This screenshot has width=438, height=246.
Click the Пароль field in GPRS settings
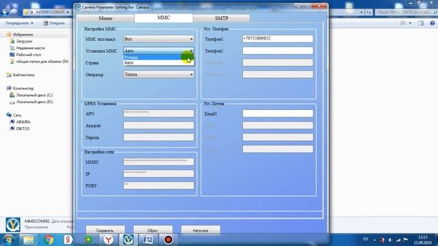point(159,137)
